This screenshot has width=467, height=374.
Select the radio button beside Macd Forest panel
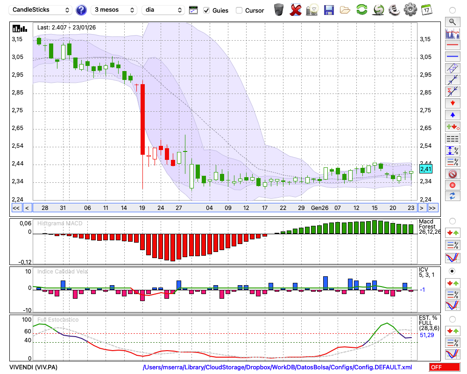point(452,221)
